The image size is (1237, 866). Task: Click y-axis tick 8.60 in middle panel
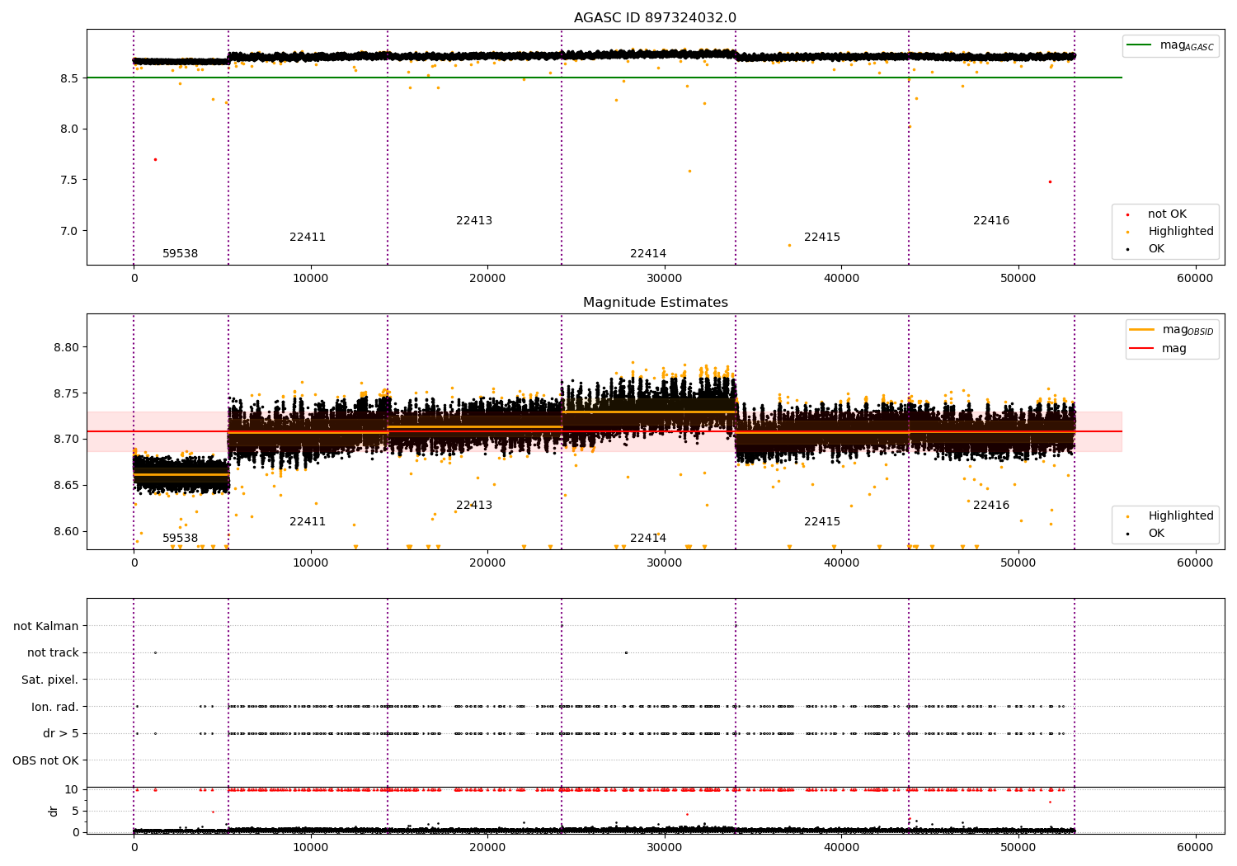coord(66,532)
